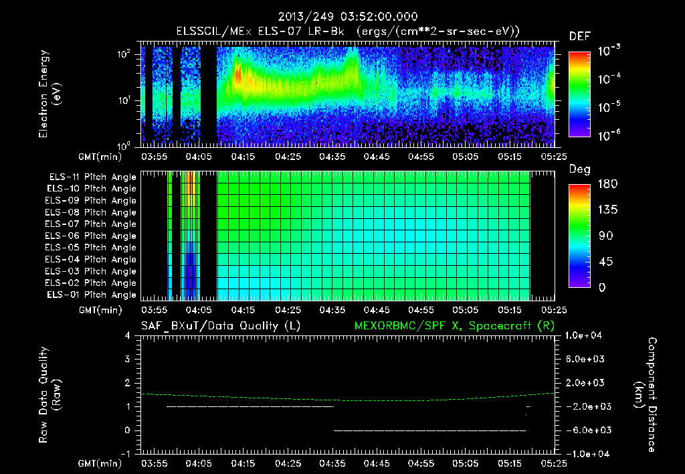
Task: Select the ELS-10 Pitch Angle row label
Action: [92, 189]
